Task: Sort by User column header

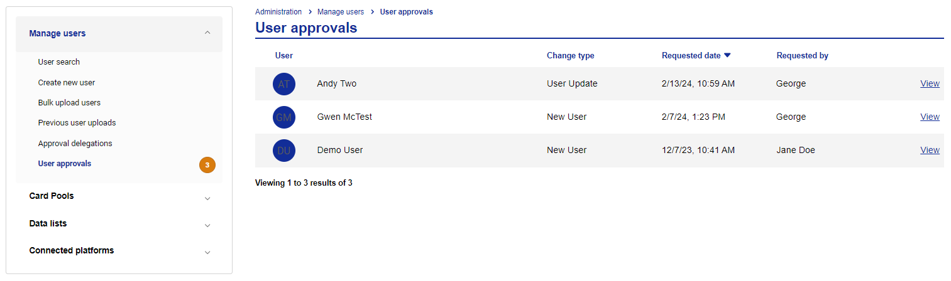Action: coord(284,55)
